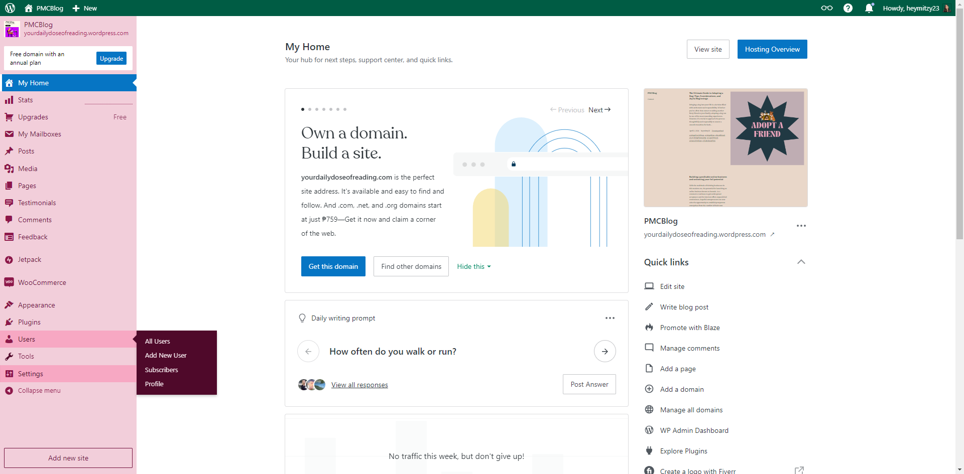Screen dimensions: 964x474
Task: Open the Daily writing prompt ellipsis menu
Action: [x=610, y=318]
